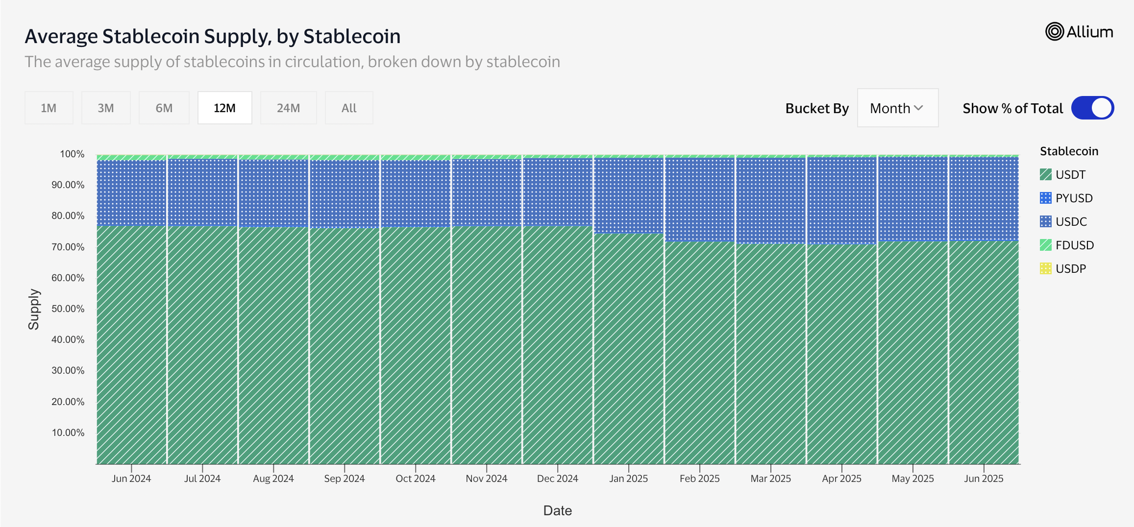Click the USDT legend label
The image size is (1134, 527).
click(x=1070, y=175)
